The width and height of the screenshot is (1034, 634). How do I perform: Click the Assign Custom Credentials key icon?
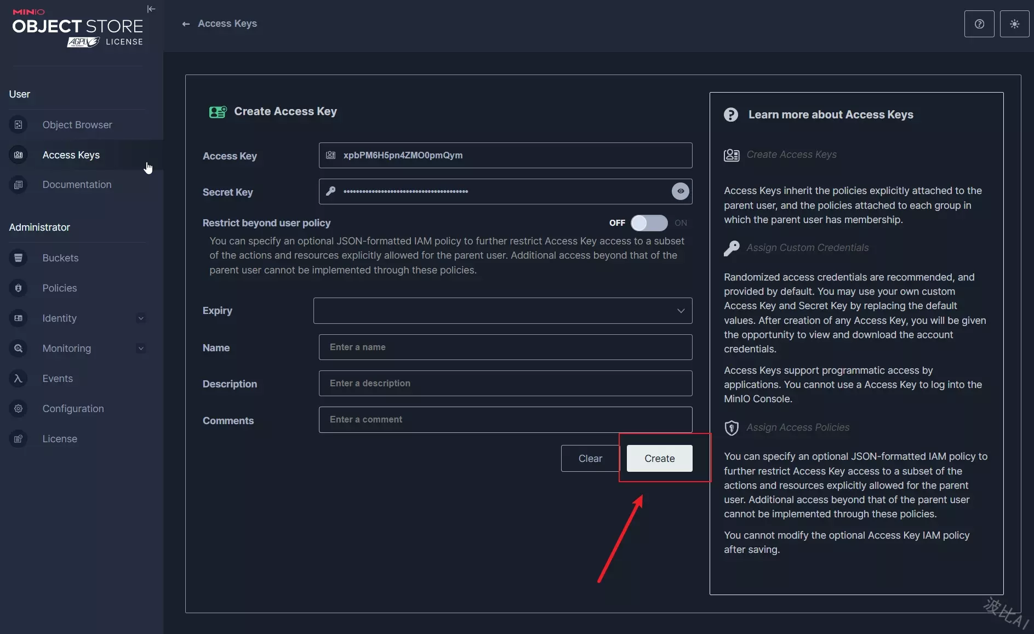coord(732,248)
